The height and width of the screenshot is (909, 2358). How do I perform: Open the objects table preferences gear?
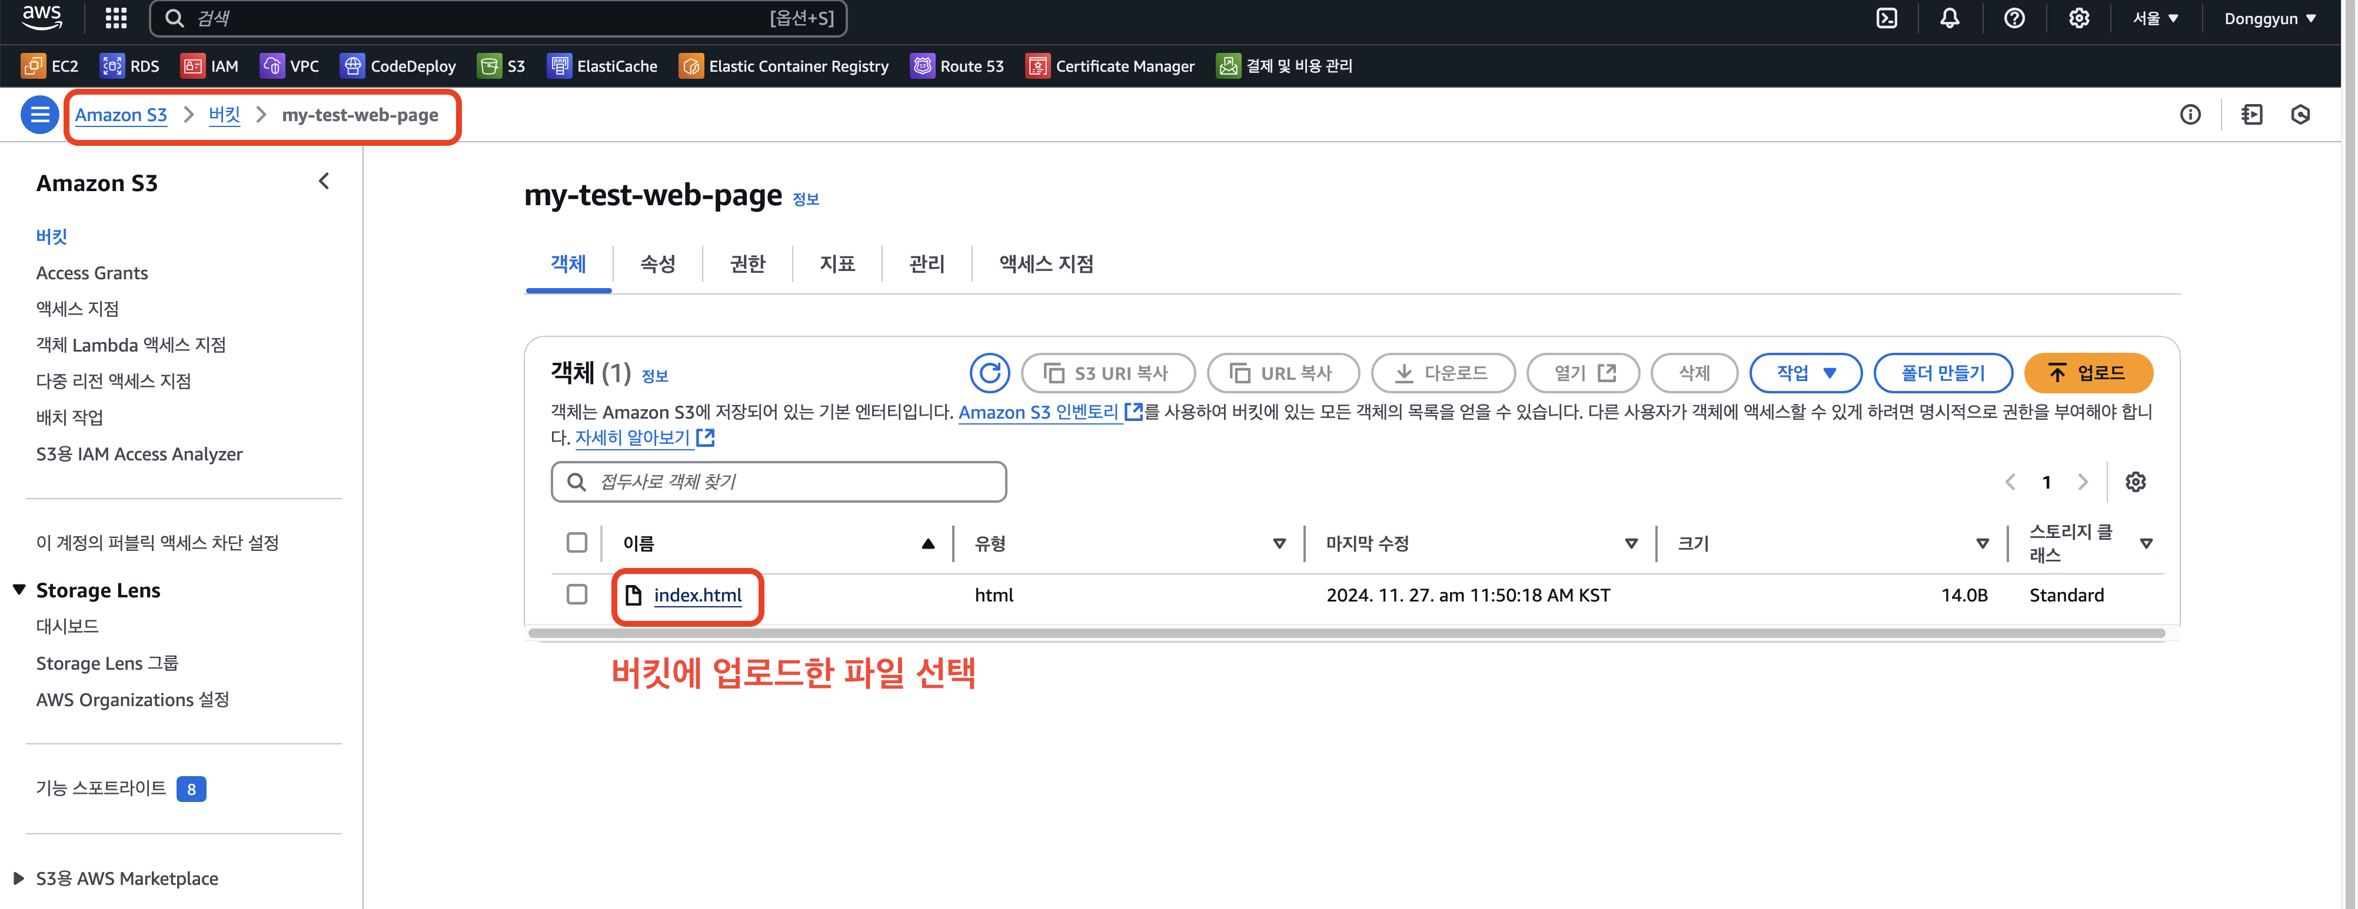[x=2136, y=482]
